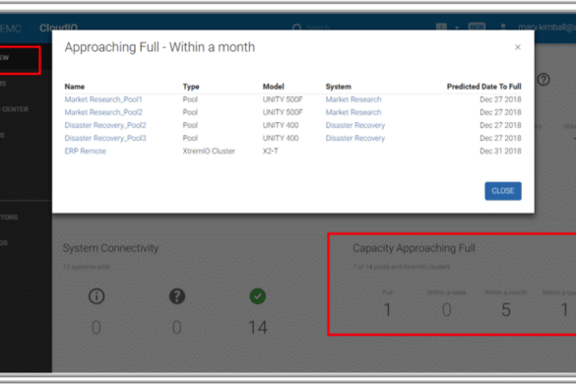This screenshot has width=576, height=384.
Task: Select the X2-T model cell
Action: point(271,151)
